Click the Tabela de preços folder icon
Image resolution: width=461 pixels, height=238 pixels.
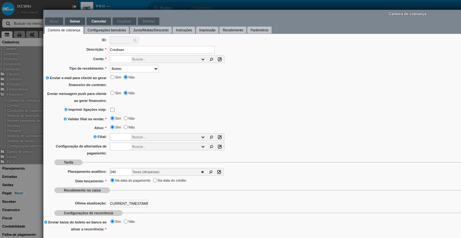(x=3, y=152)
